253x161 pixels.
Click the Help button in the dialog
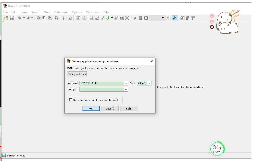(x=129, y=109)
